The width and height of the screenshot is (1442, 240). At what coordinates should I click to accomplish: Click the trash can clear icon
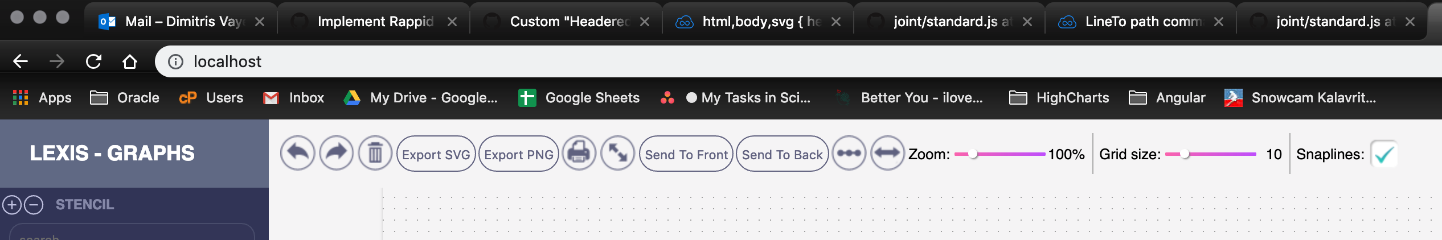point(375,154)
